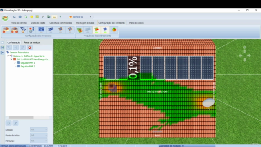Click the blue info icon in quick toolbar

pyautogui.click(x=20, y=17)
